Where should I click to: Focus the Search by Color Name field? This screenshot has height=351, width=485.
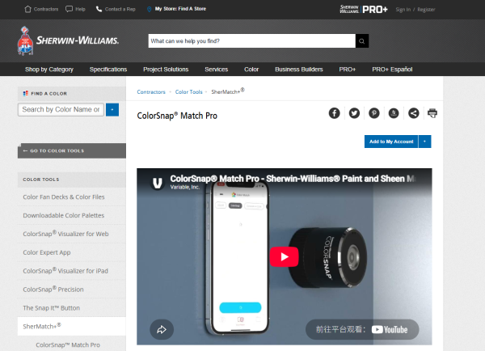tap(61, 109)
